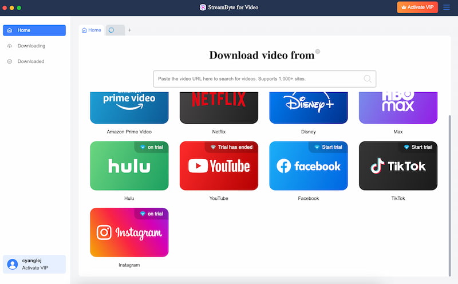Click the Downloaded checkmark icon
The height and width of the screenshot is (284, 458).
10,61
